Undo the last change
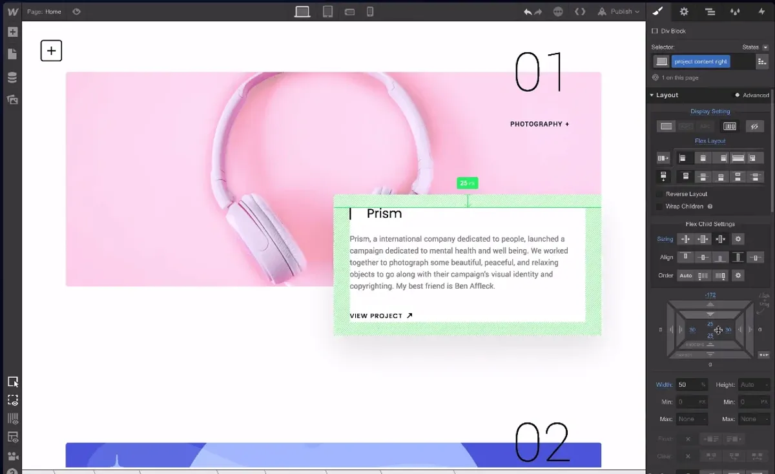This screenshot has width=775, height=474. (x=528, y=12)
